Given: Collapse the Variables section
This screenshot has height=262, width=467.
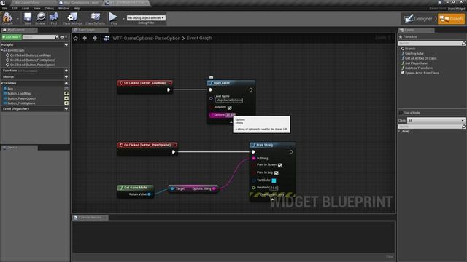Looking at the screenshot, I should (x=2, y=83).
